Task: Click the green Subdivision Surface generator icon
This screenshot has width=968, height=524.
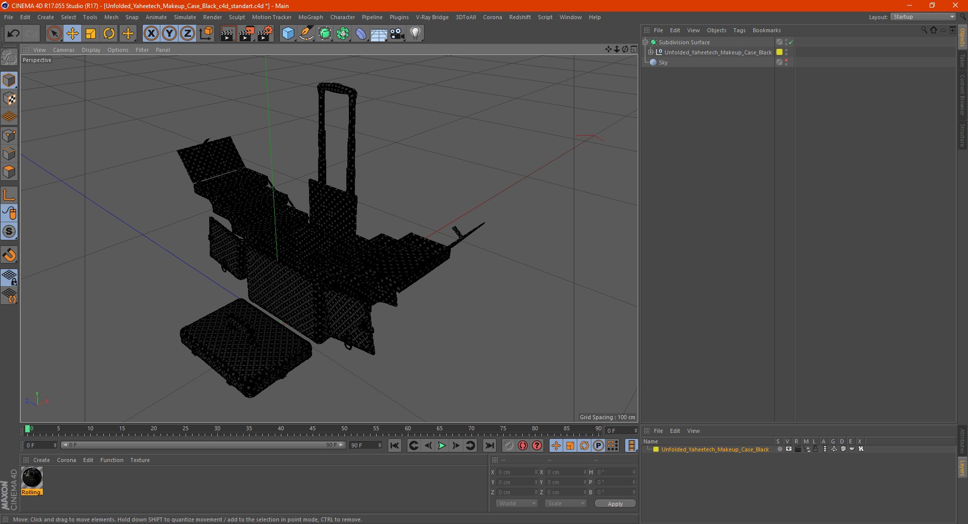Action: click(325, 34)
